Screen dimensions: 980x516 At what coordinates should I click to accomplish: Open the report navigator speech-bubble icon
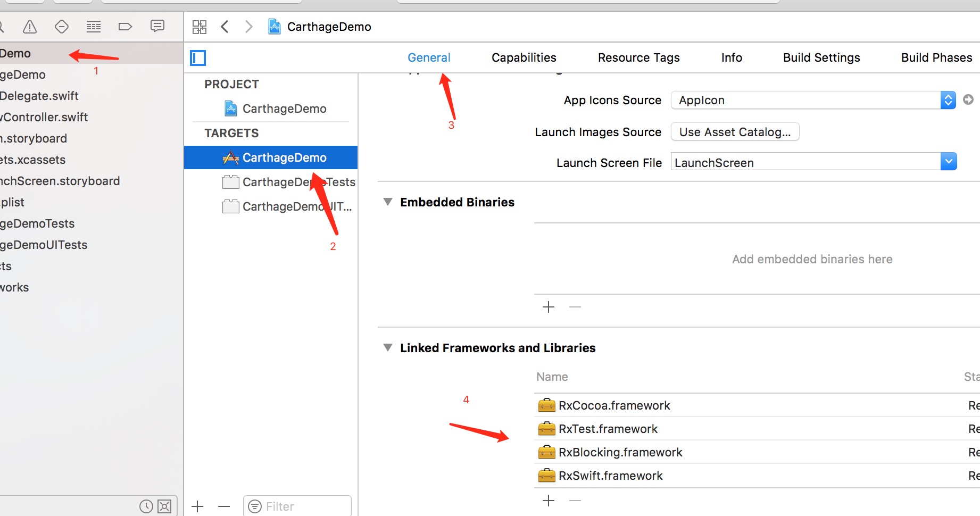pos(157,26)
